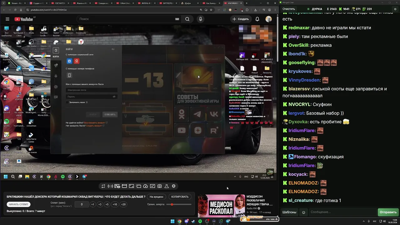Viewport: 400px width, 225px height.
Task: Open Discord from the taskbar
Action: point(186,221)
